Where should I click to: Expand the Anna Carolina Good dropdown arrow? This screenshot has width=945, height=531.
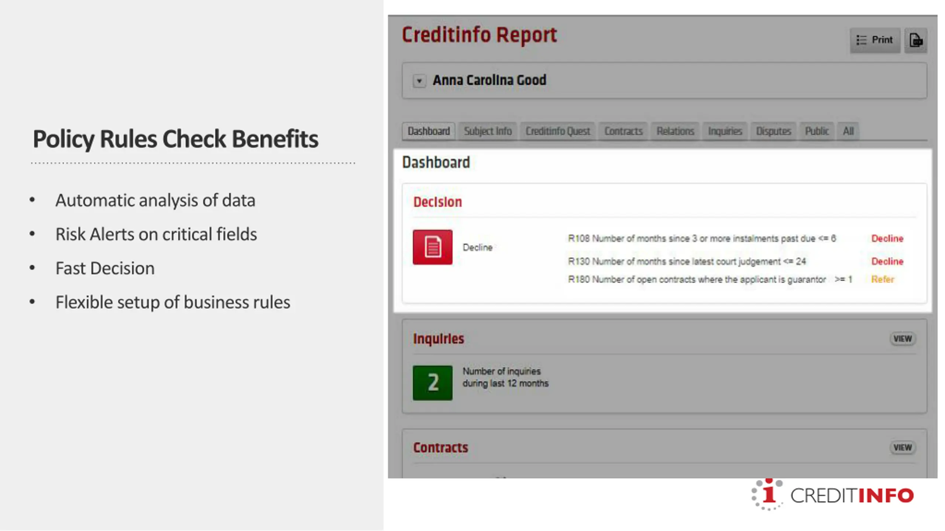click(x=419, y=80)
